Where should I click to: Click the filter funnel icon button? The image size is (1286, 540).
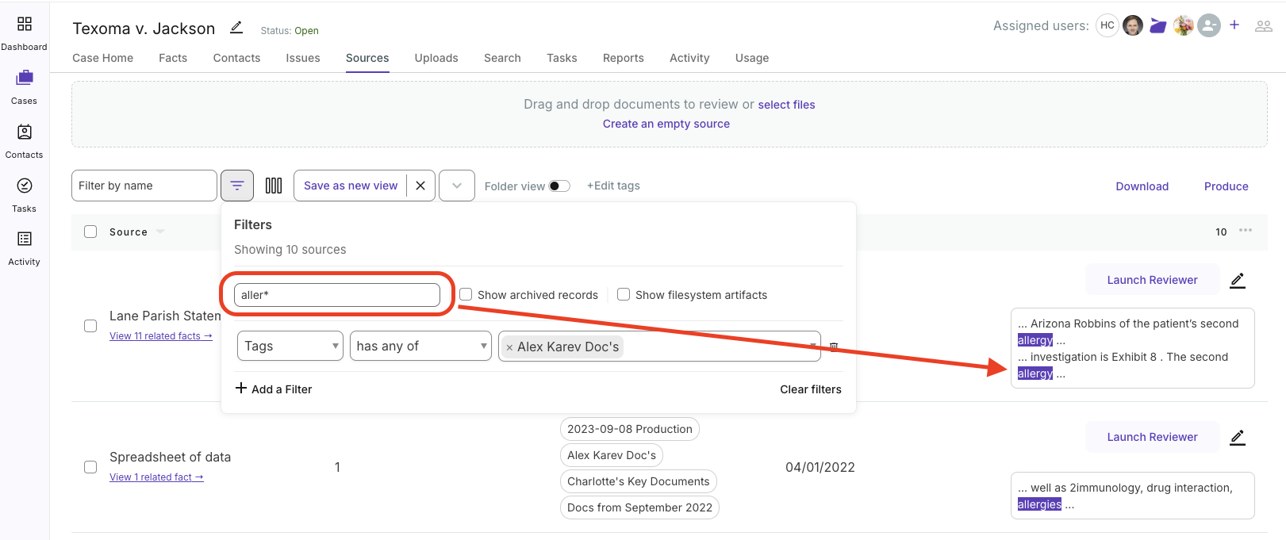coord(237,186)
